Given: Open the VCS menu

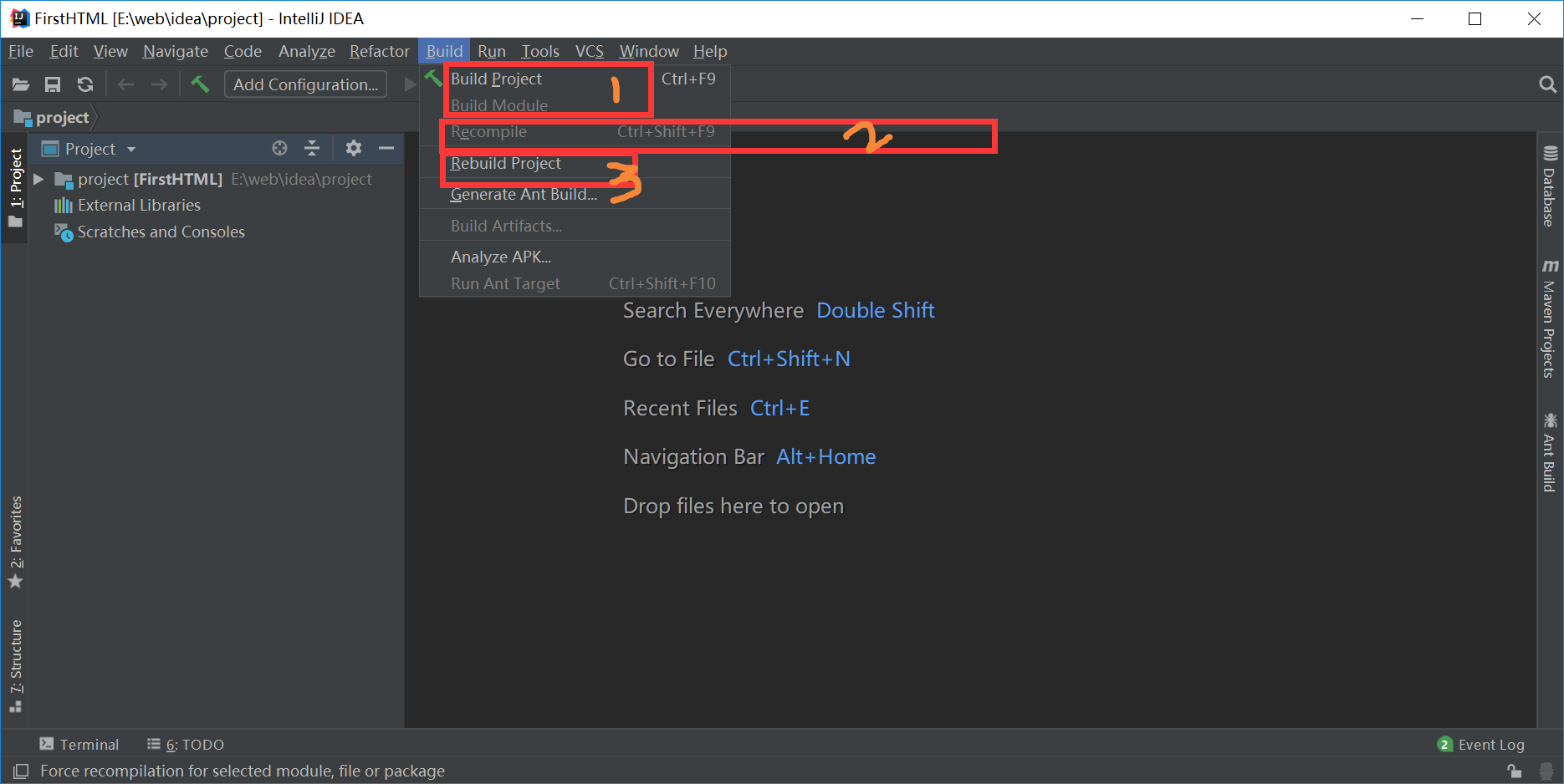Looking at the screenshot, I should click(x=589, y=51).
